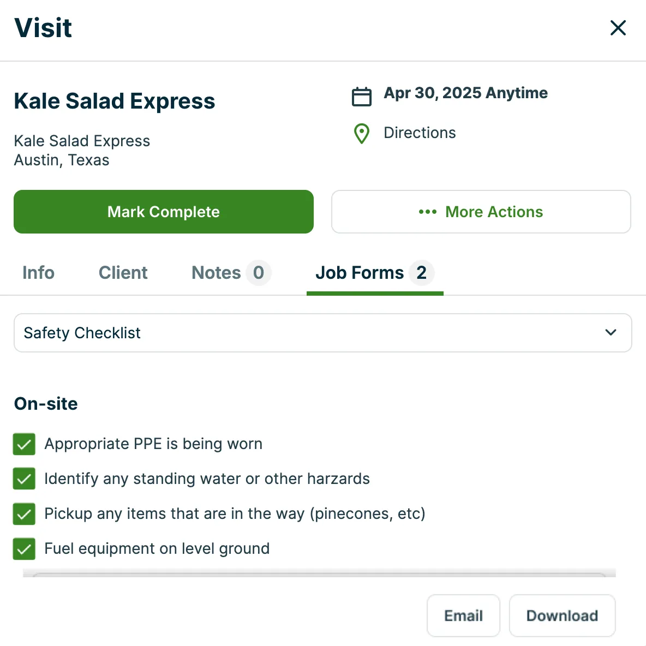Image resolution: width=646 pixels, height=646 pixels.
Task: Switch to the Client tab
Action: pos(123,273)
